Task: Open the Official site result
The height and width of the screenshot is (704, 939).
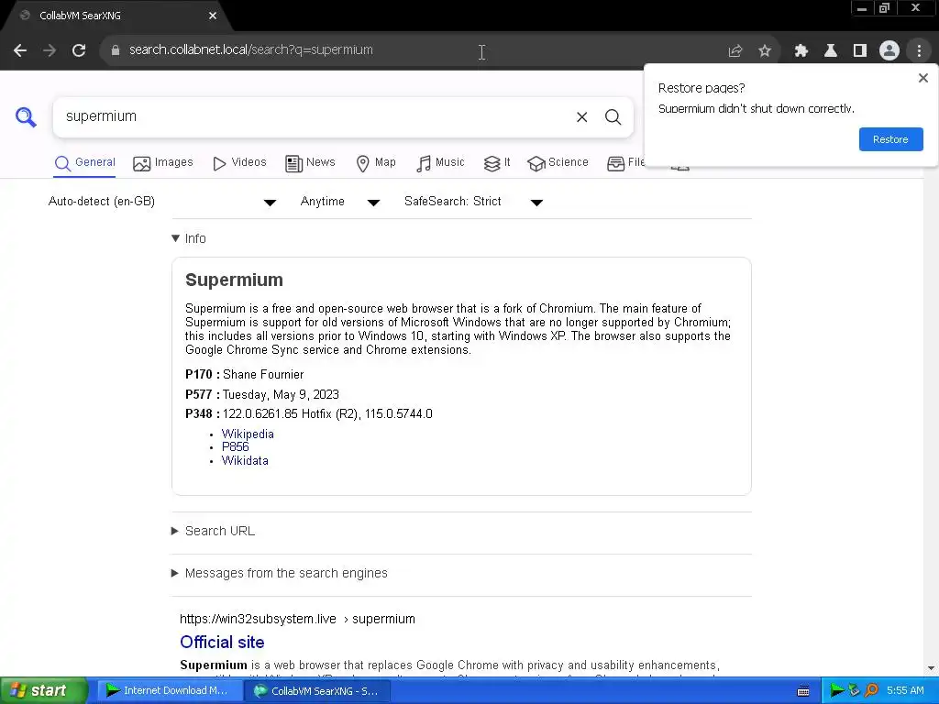Action: [222, 642]
